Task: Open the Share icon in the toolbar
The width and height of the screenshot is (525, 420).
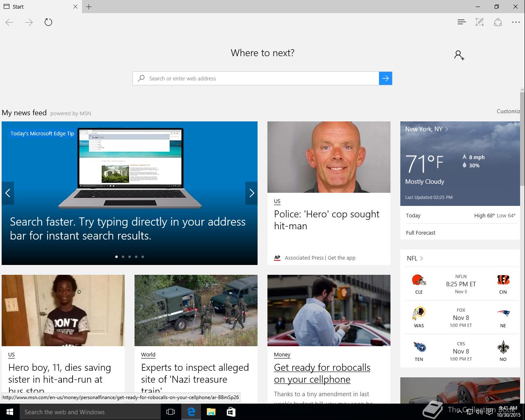Action: tap(498, 22)
